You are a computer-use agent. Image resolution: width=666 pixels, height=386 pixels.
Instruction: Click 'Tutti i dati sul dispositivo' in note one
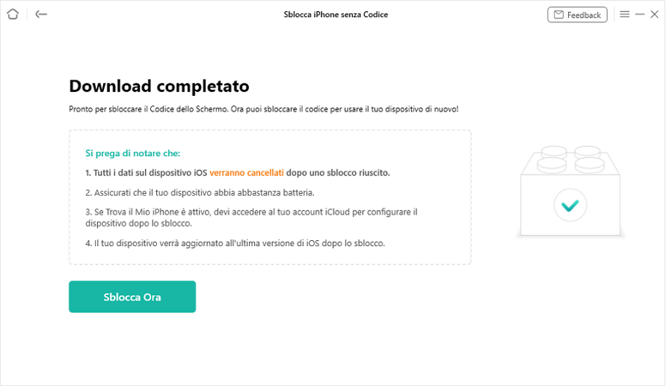146,172
